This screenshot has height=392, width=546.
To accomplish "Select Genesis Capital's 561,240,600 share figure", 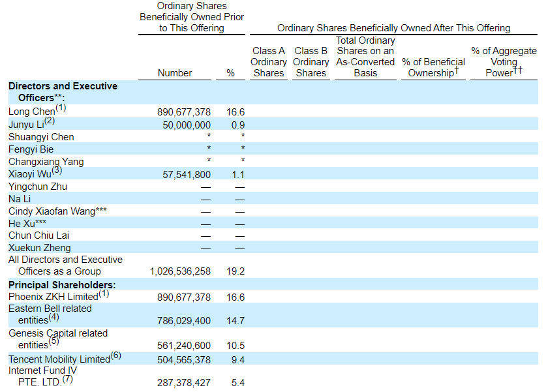I will [x=184, y=346].
